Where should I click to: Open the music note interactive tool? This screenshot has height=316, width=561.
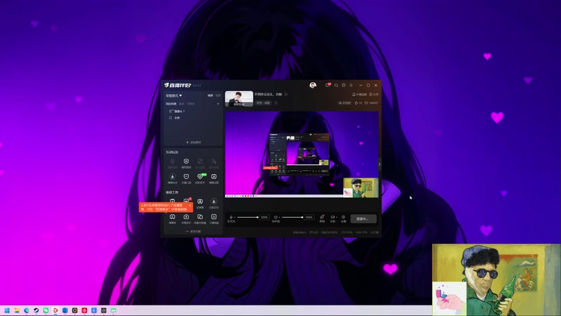click(x=214, y=178)
